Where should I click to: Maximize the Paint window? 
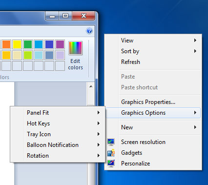pyautogui.click(x=65, y=16)
